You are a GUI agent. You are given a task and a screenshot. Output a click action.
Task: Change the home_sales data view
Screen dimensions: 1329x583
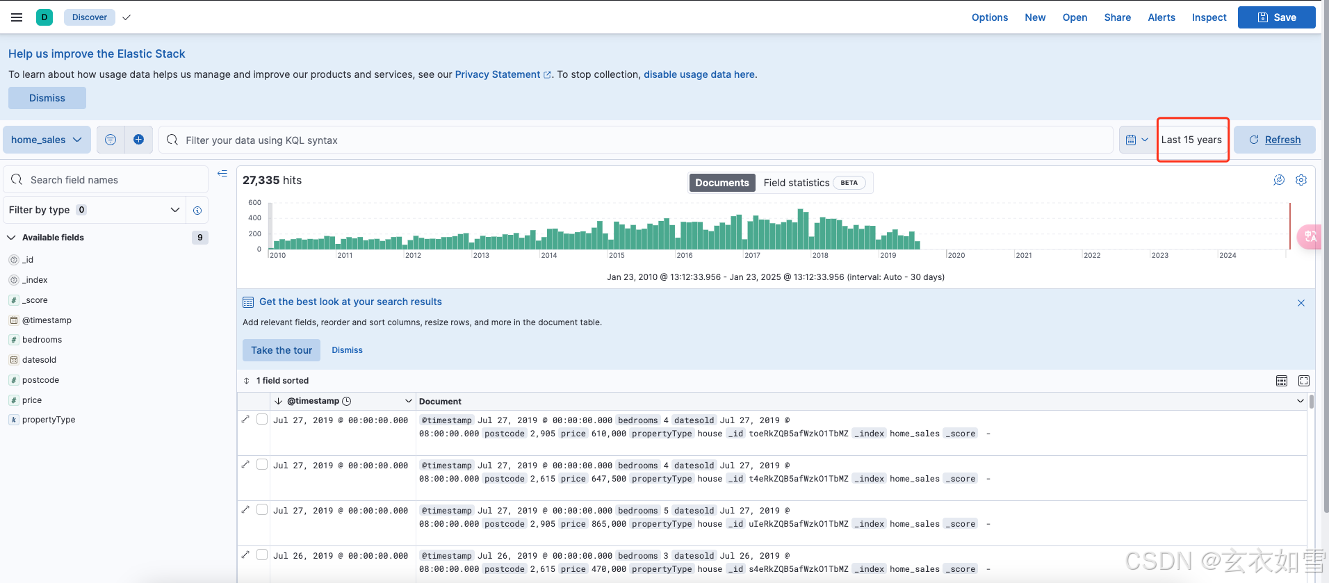pos(47,140)
